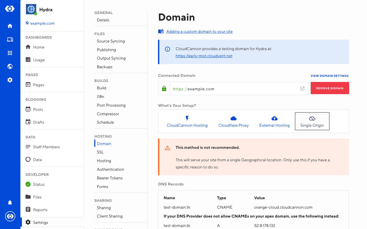This screenshot has width=367, height=229.
Task: Open Sharing settings item
Action: 104,208
